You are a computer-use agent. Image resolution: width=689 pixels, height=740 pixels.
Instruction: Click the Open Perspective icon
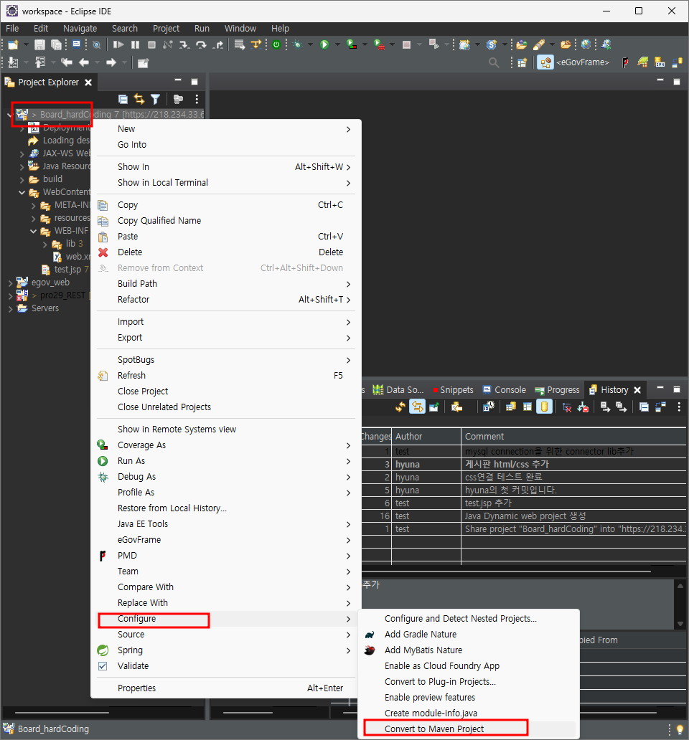pyautogui.click(x=522, y=62)
